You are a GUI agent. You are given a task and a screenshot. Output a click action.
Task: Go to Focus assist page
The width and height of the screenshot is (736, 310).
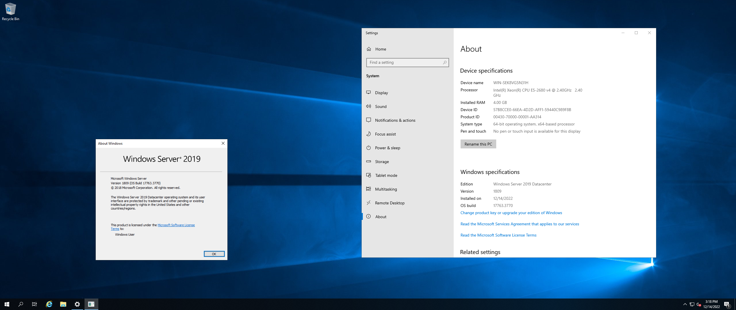(x=386, y=134)
